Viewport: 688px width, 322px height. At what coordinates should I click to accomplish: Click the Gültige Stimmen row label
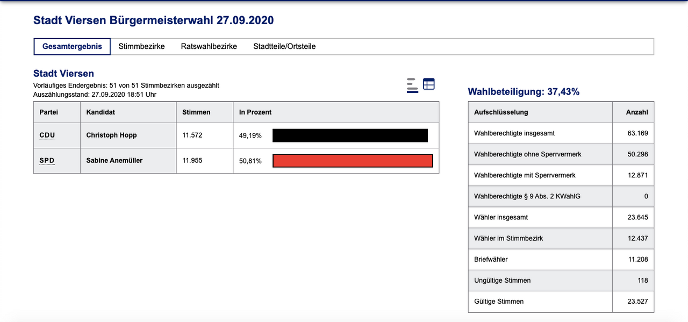click(499, 301)
